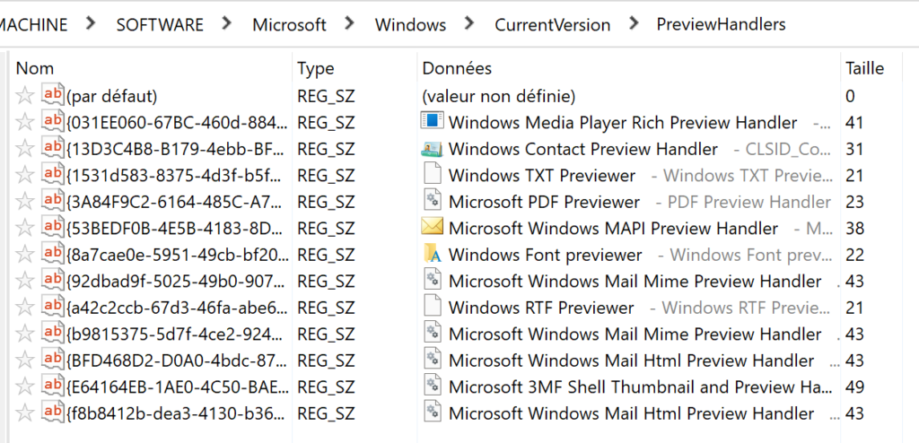The height and width of the screenshot is (443, 919).
Task: Toggle favorite star for {a42c2ccb-67d3 row
Action: pos(24,307)
